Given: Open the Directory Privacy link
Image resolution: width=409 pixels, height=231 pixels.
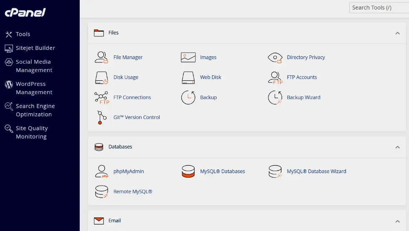Looking at the screenshot, I should [x=305, y=57].
